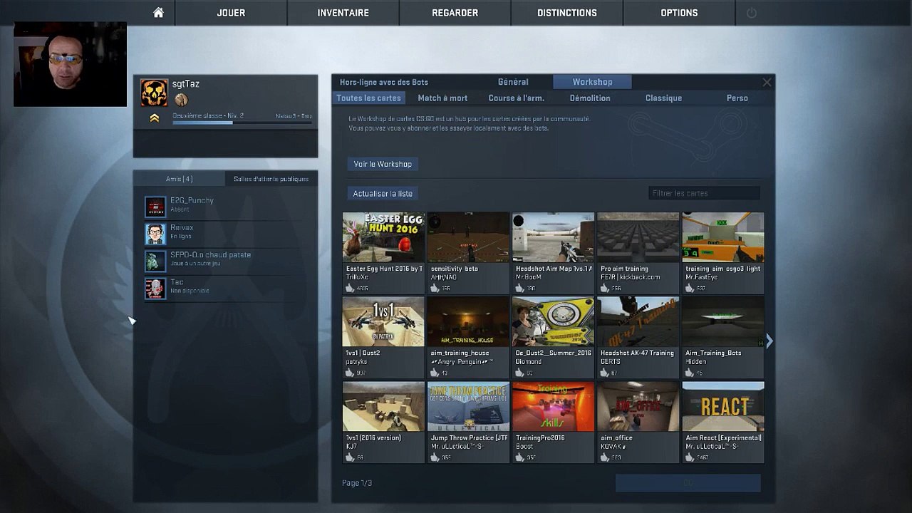This screenshot has width=912, height=513.
Task: Click the greyed confirm button beside Page 1/3
Action: [688, 483]
